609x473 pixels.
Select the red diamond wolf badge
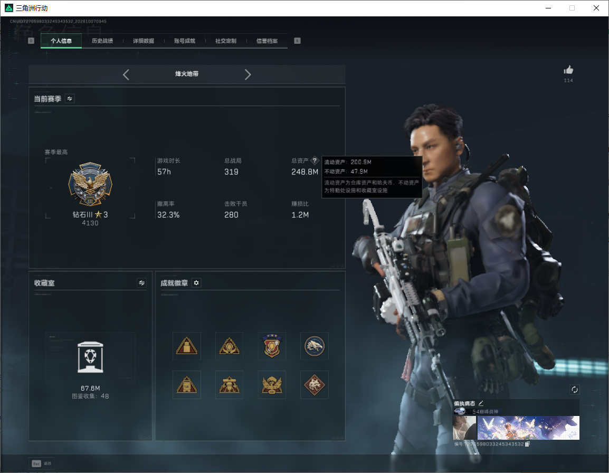point(314,385)
